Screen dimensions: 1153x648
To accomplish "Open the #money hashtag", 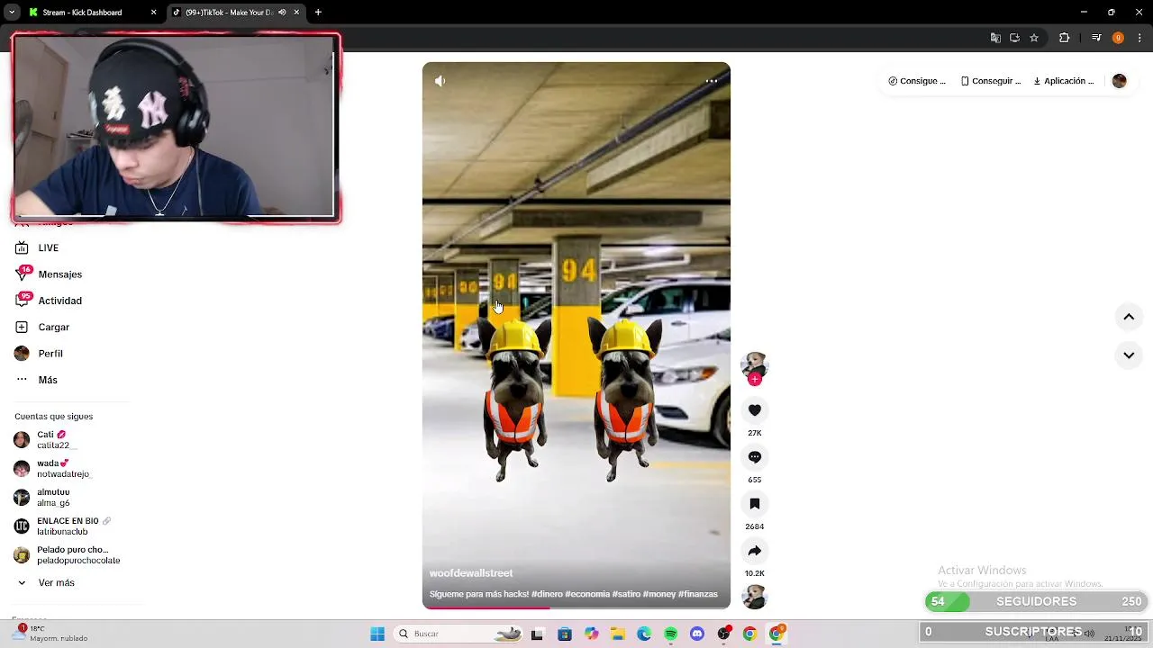I will 659,594.
